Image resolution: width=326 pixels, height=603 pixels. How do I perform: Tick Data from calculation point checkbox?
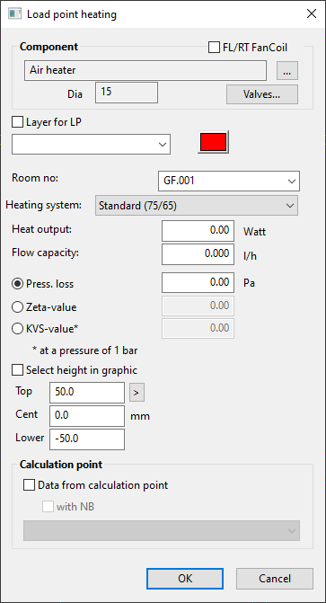tap(29, 485)
